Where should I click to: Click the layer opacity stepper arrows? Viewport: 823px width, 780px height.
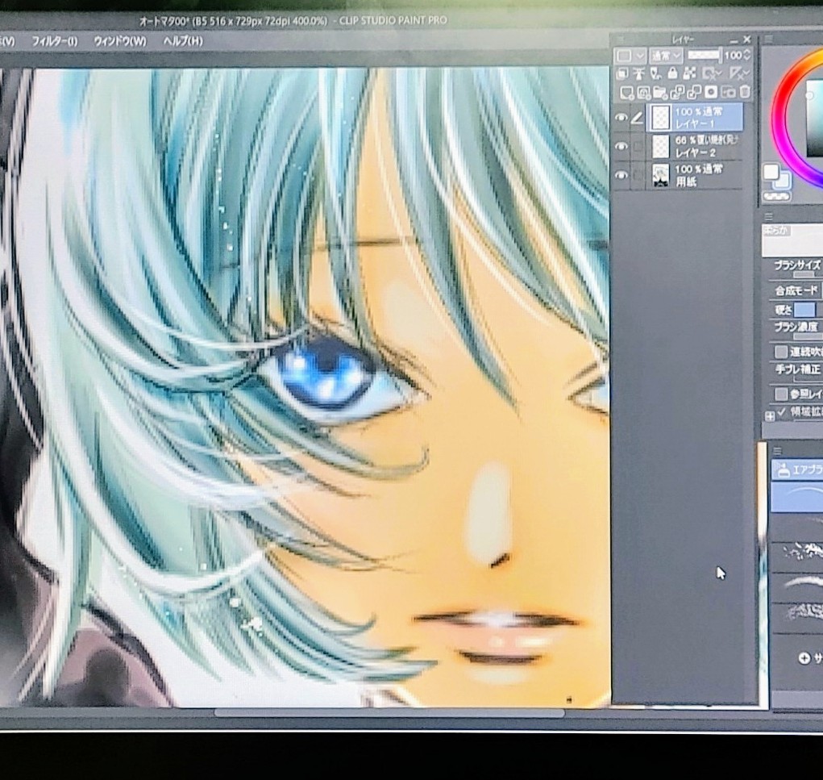point(747,55)
